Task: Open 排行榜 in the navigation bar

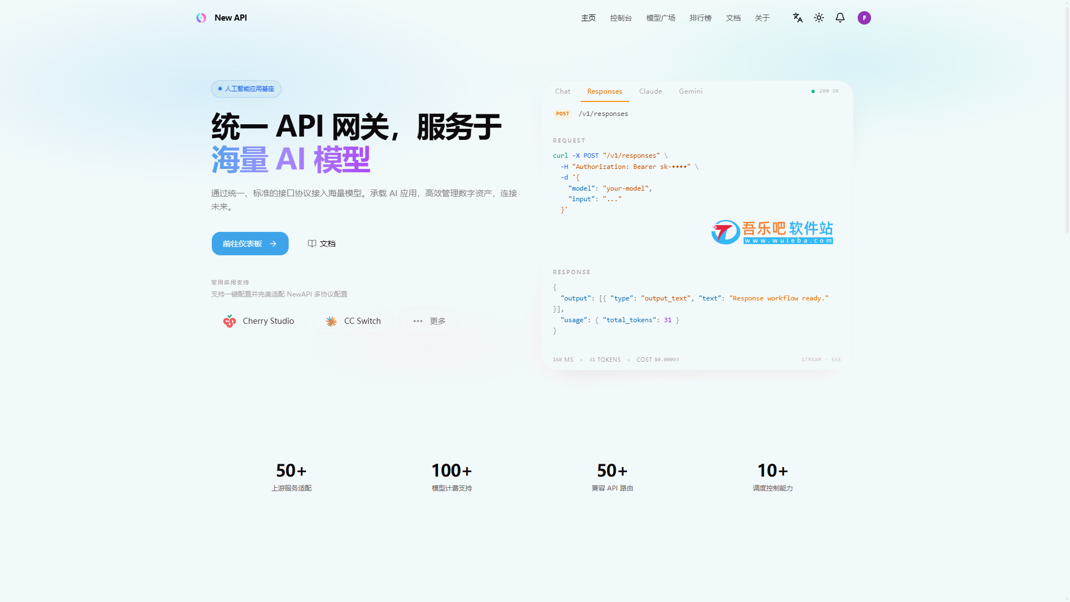Action: pos(701,18)
